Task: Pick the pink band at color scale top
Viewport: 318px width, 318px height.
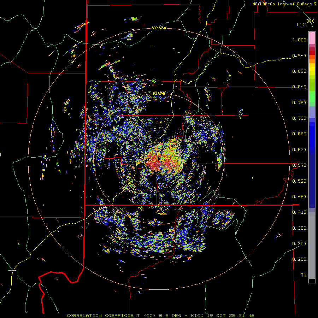Action: 312,37
